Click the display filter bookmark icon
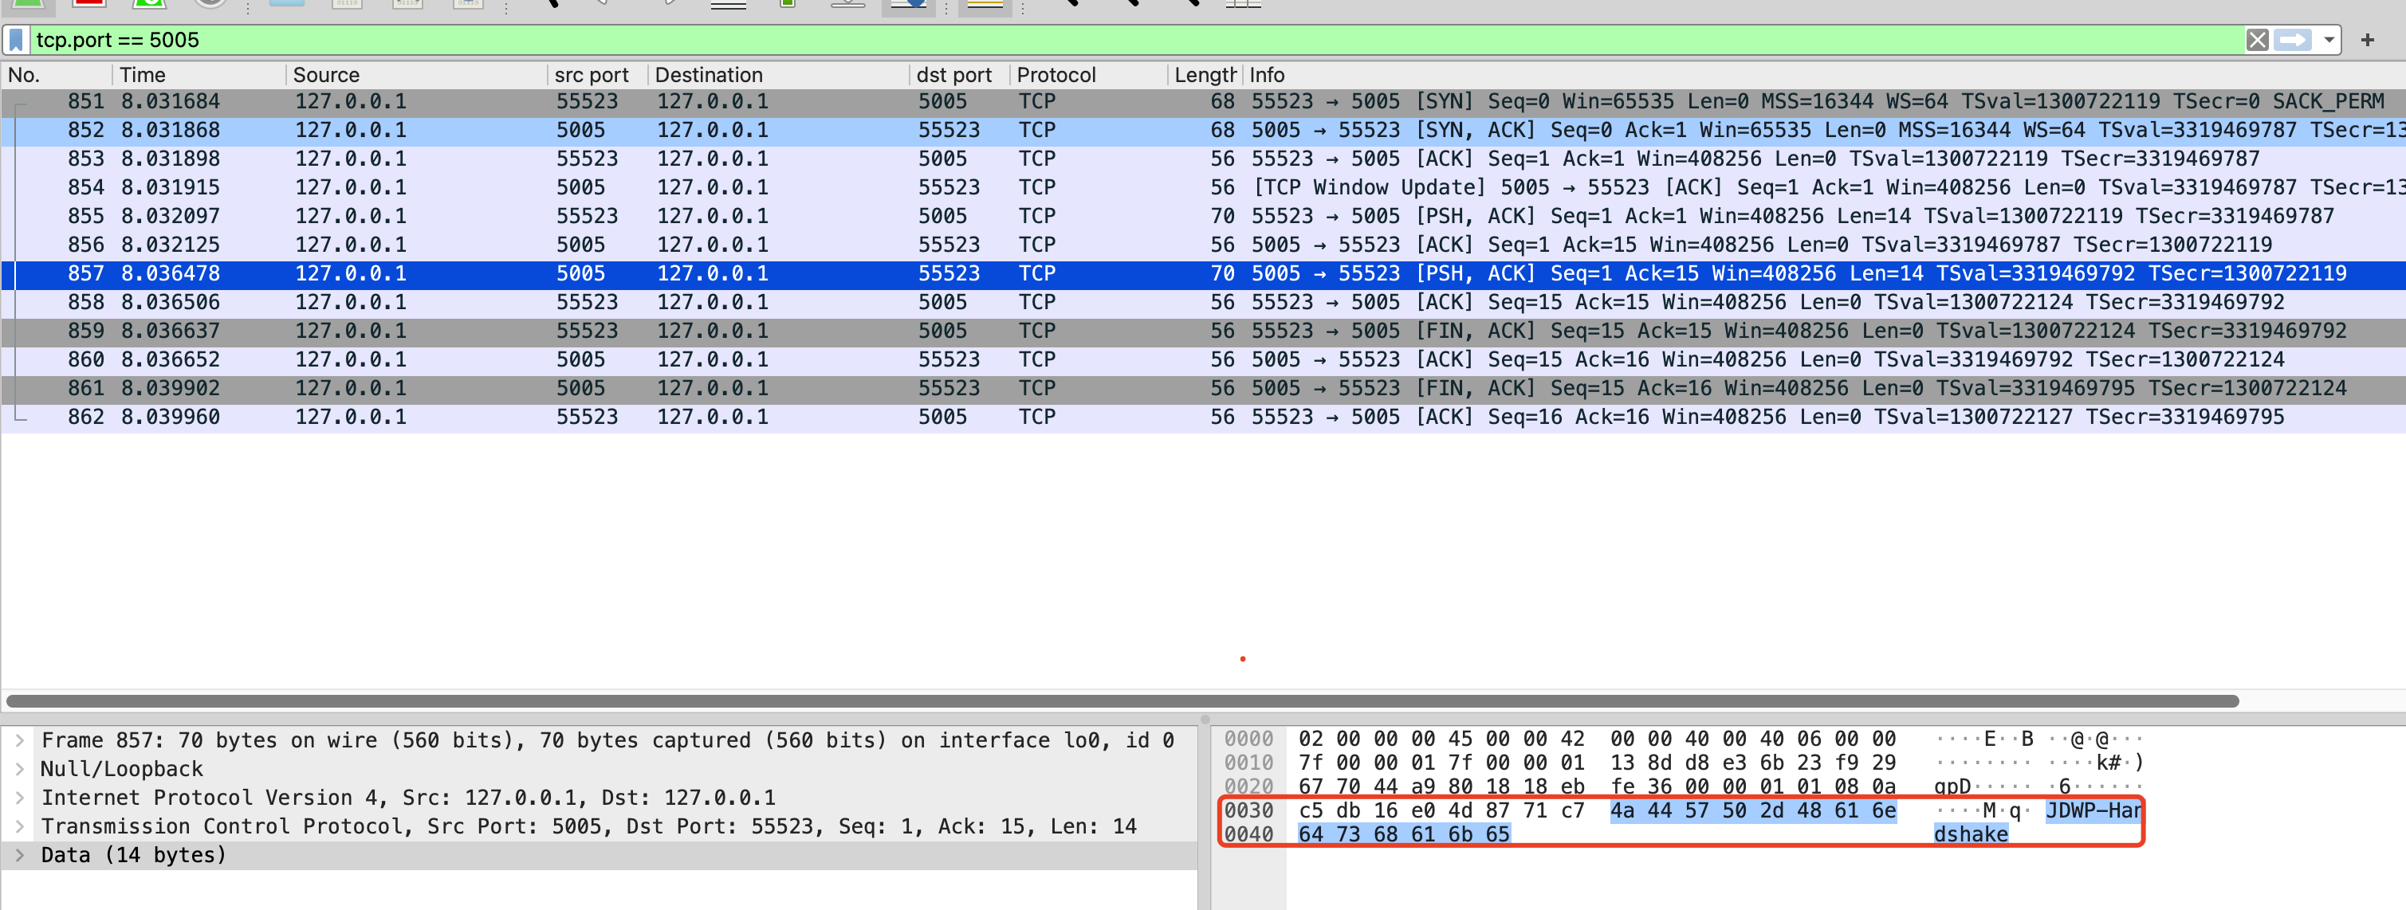 (16, 40)
